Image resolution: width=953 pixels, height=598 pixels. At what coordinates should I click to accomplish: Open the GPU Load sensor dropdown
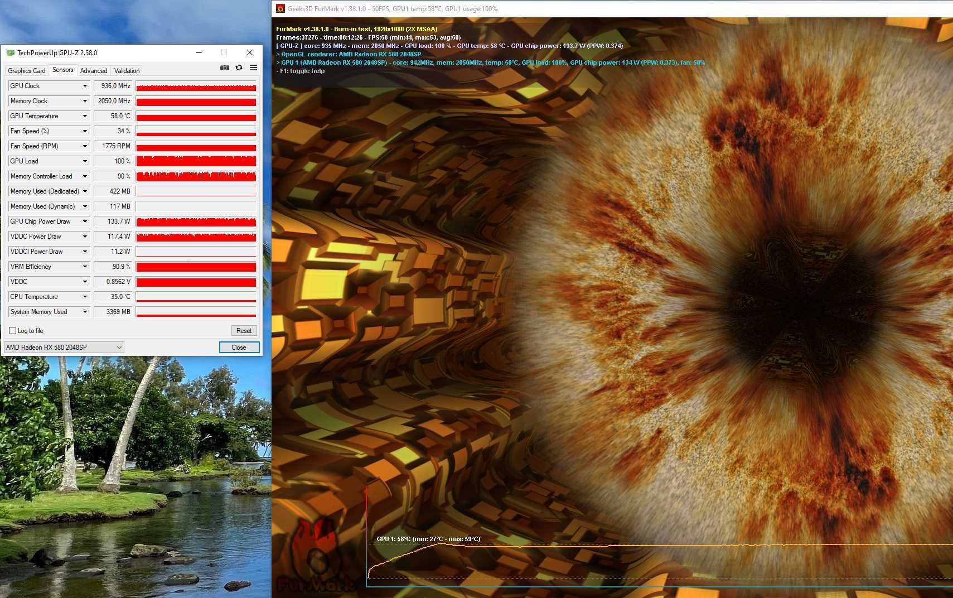(85, 161)
